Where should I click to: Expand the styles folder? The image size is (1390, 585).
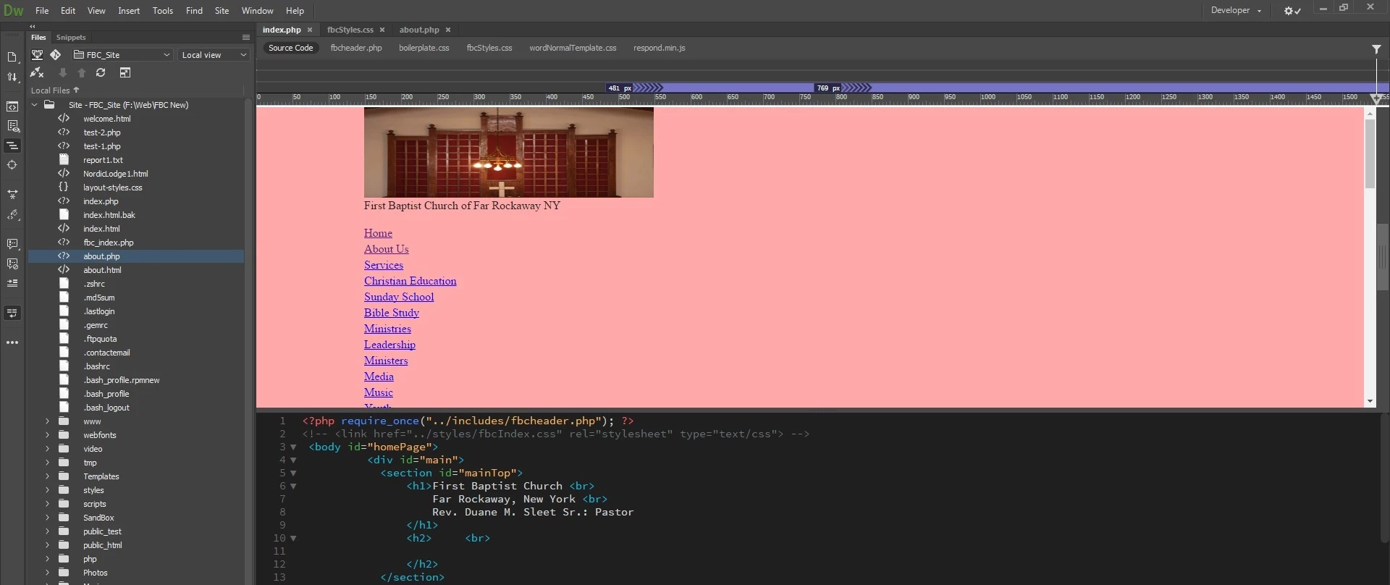pyautogui.click(x=48, y=490)
